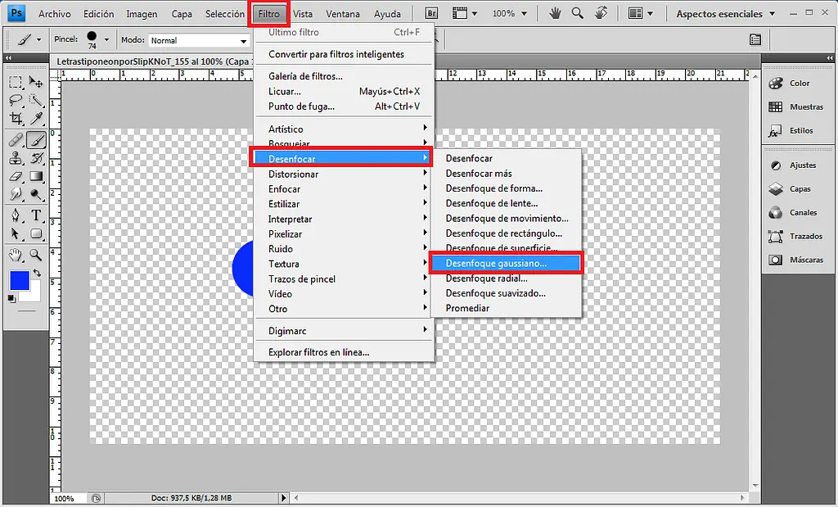Open the View Extras dropdown arrow
838x507 pixels.
coord(474,13)
